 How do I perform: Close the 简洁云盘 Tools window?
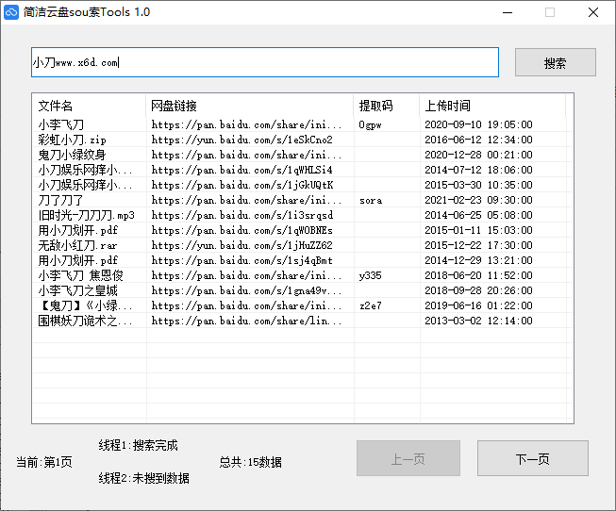tap(592, 12)
